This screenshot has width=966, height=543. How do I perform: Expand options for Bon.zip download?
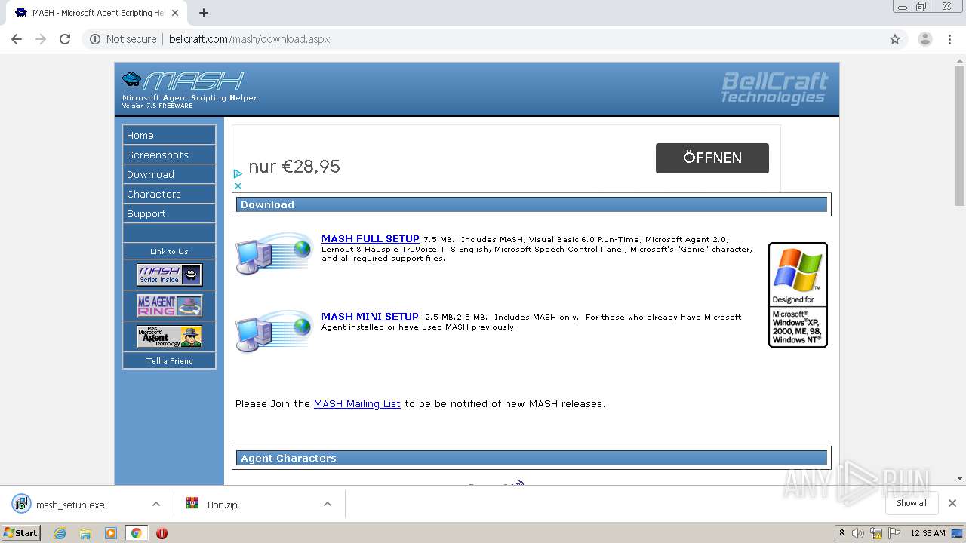[328, 504]
